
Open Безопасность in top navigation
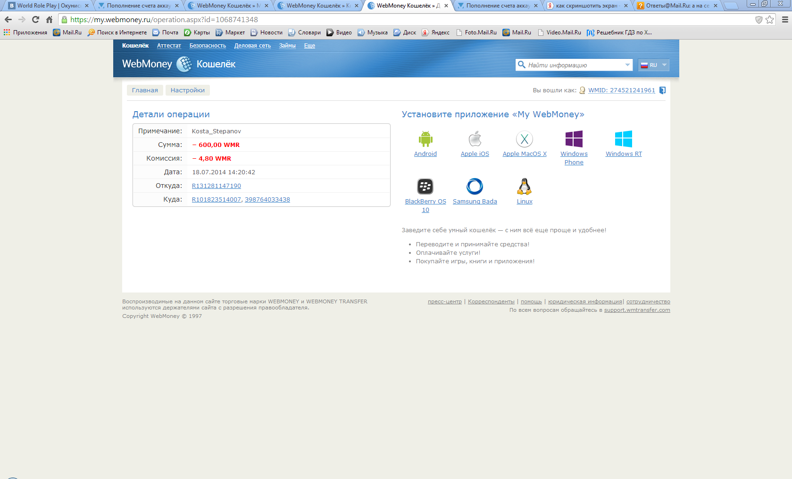click(208, 46)
